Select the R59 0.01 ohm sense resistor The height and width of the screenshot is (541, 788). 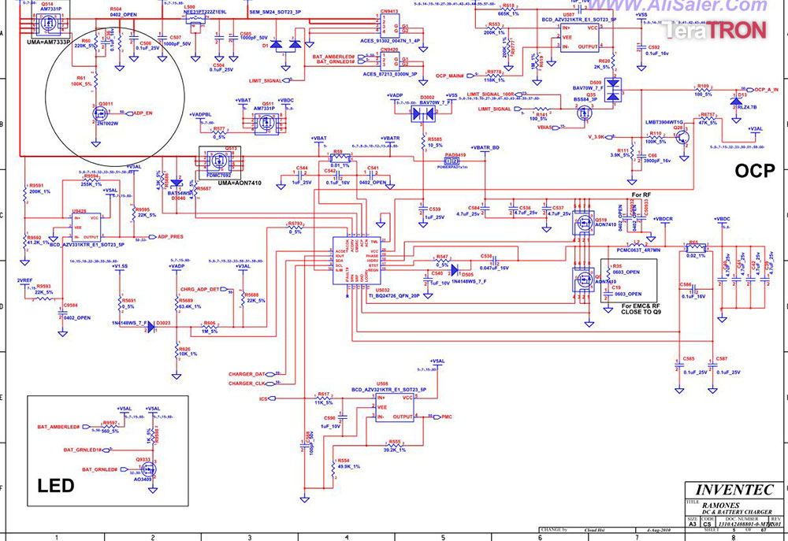tap(340, 157)
